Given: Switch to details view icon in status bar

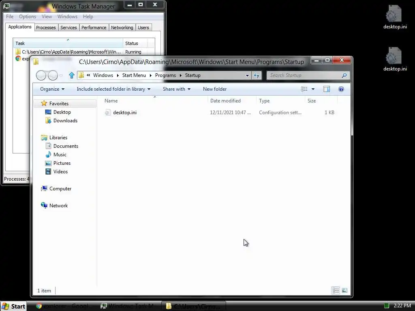Looking at the screenshot, I should coord(336,291).
